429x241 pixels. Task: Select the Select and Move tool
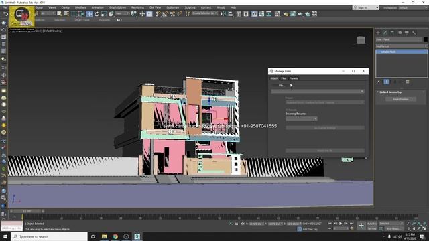(89, 14)
